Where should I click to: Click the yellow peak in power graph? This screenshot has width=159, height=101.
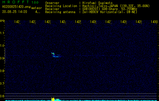pos(53,99)
